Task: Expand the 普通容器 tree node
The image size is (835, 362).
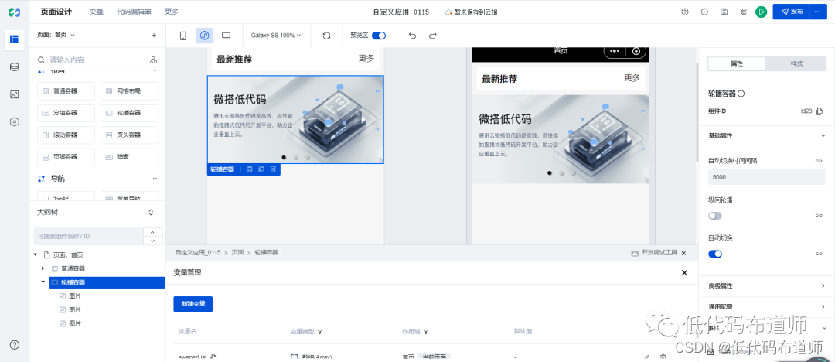Action: click(x=43, y=268)
